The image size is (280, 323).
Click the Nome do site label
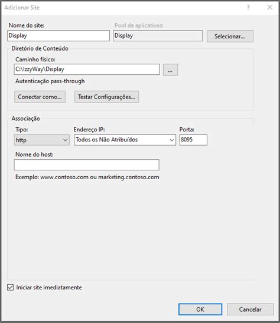pos(27,25)
